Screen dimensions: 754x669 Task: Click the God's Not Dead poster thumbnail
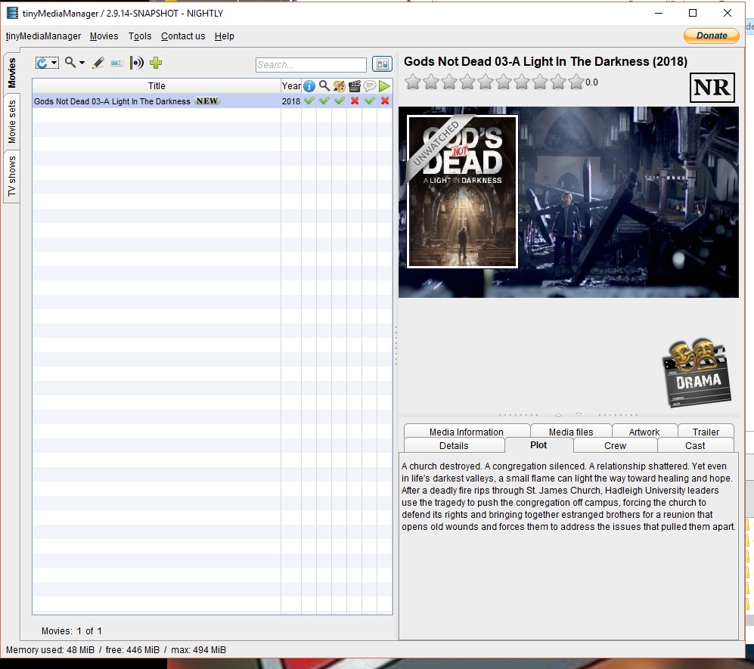(x=462, y=191)
